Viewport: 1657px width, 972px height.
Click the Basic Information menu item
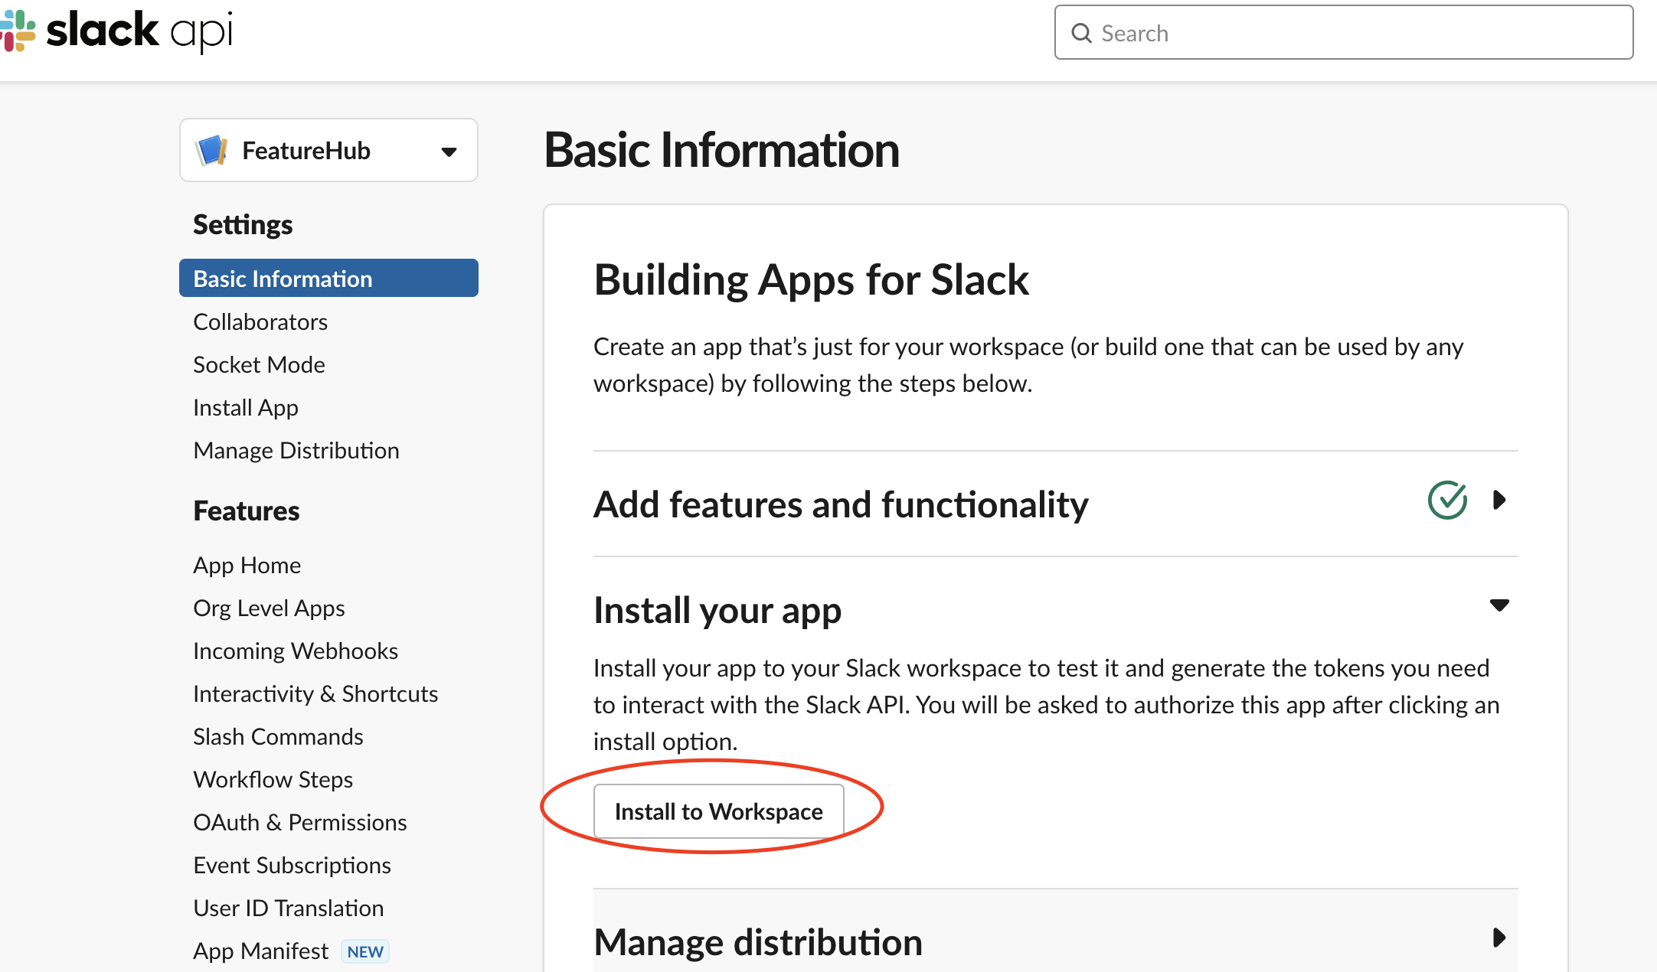tap(330, 278)
